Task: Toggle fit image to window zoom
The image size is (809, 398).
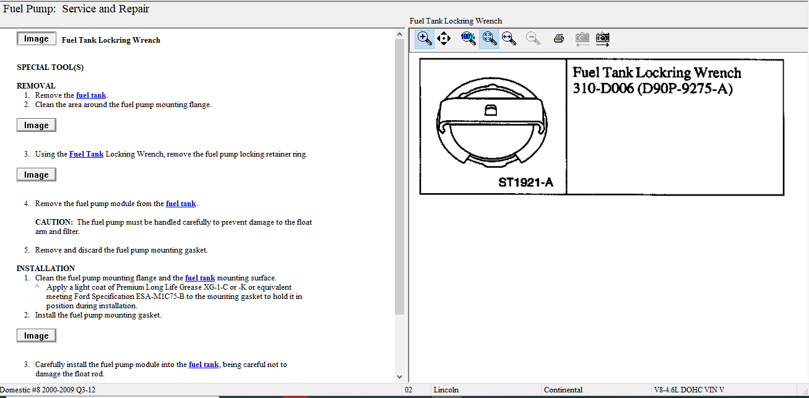Action: [489, 38]
